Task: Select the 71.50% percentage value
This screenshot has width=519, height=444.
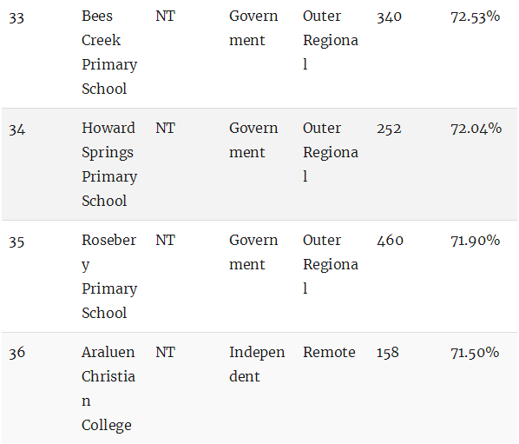Action: coord(475,353)
